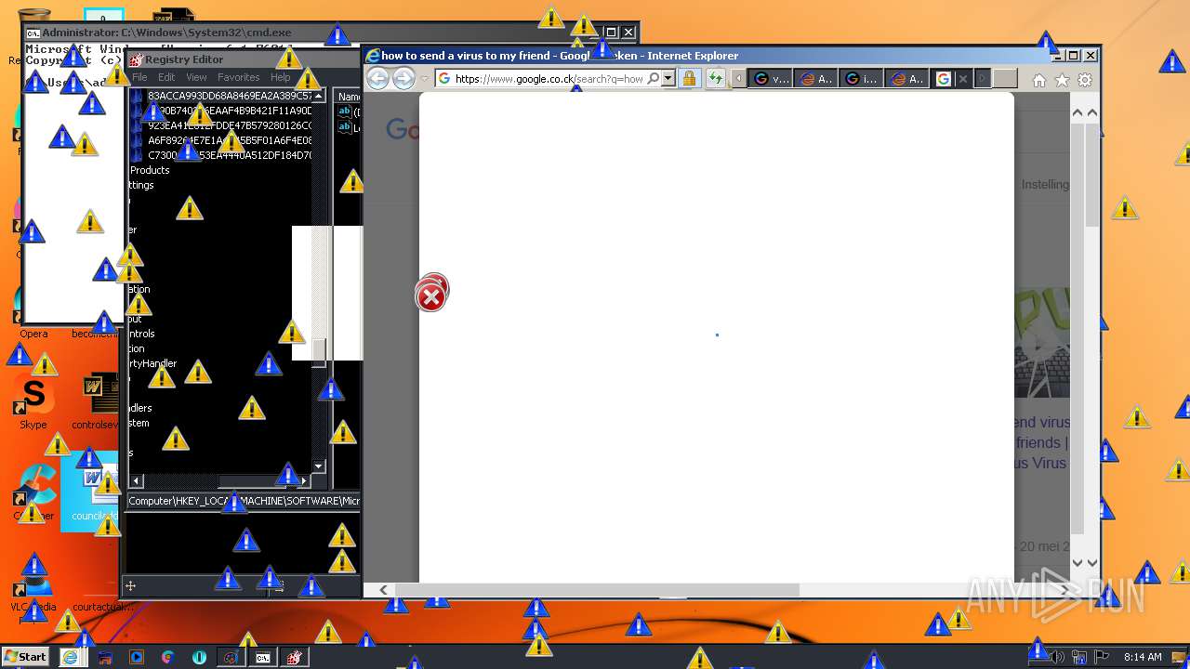Open Windows Explorer library taskbar icon
The width and height of the screenshot is (1190, 669).
tap(105, 657)
